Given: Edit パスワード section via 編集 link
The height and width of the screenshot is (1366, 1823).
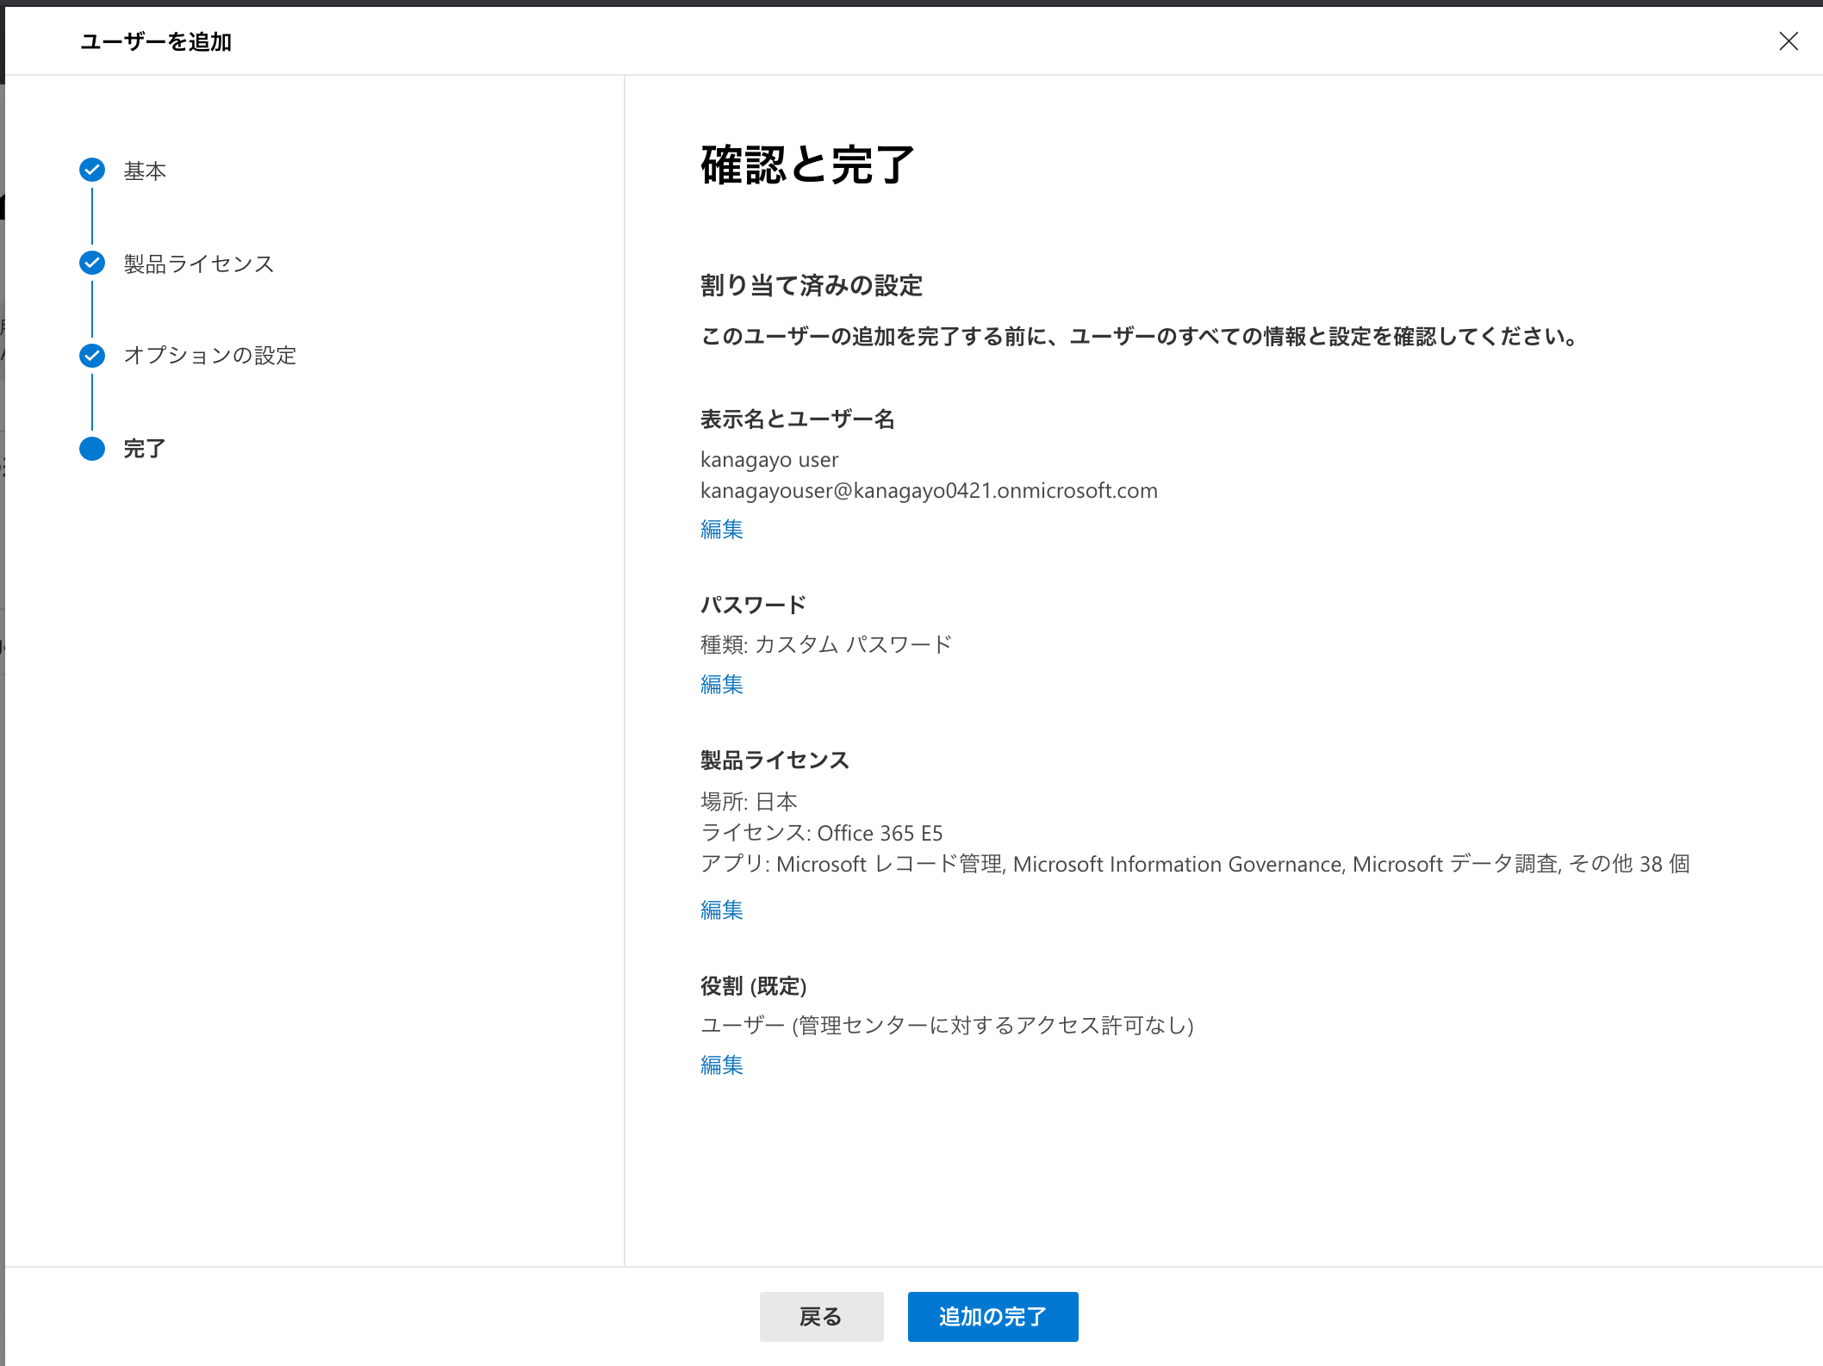Looking at the screenshot, I should (722, 684).
